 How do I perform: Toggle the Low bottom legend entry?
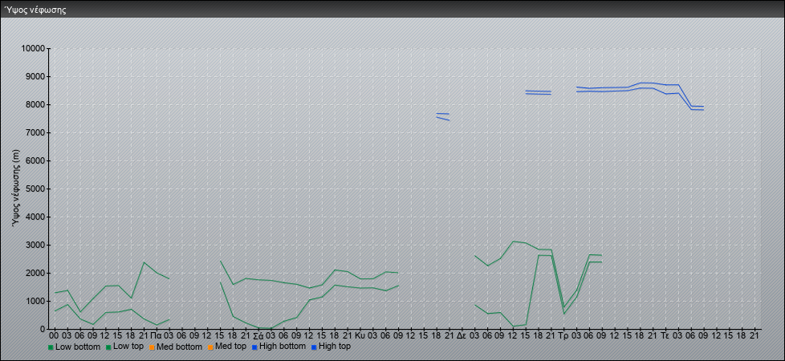coord(74,347)
